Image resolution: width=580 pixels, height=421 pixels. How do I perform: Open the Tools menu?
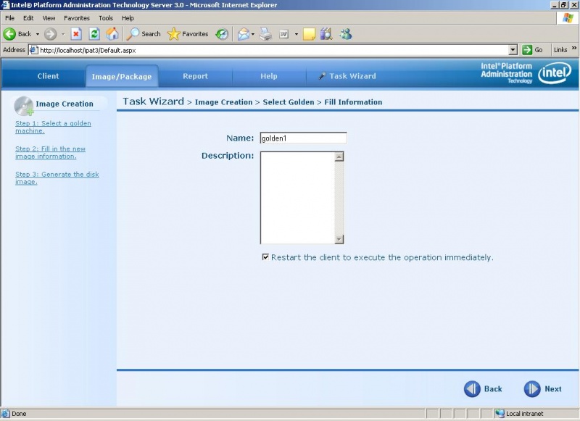tap(106, 17)
